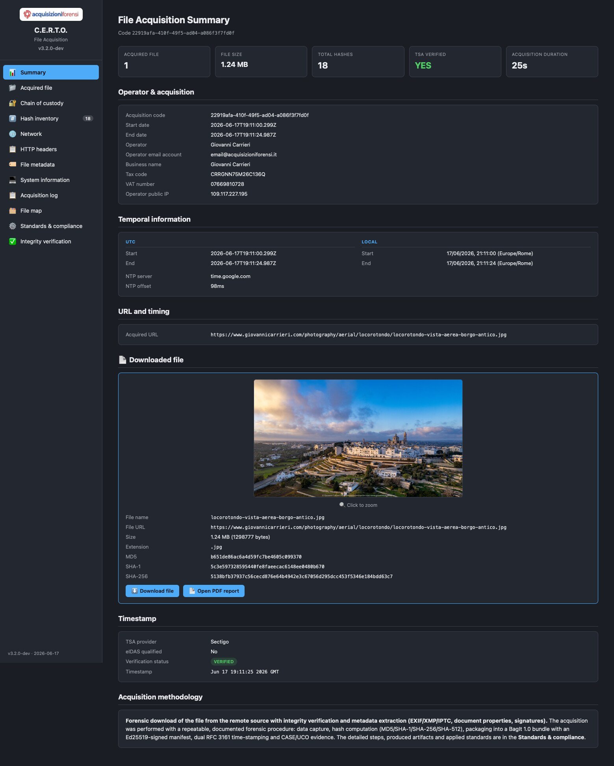The image size is (614, 766).
Task: Click the Acquisition duration 25s card
Action: pos(552,61)
